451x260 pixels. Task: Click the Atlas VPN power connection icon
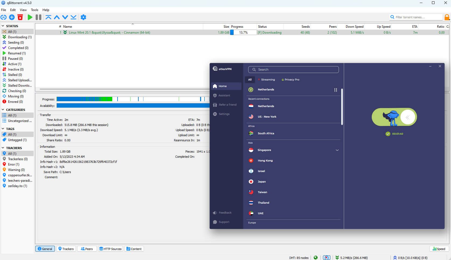point(251,90)
